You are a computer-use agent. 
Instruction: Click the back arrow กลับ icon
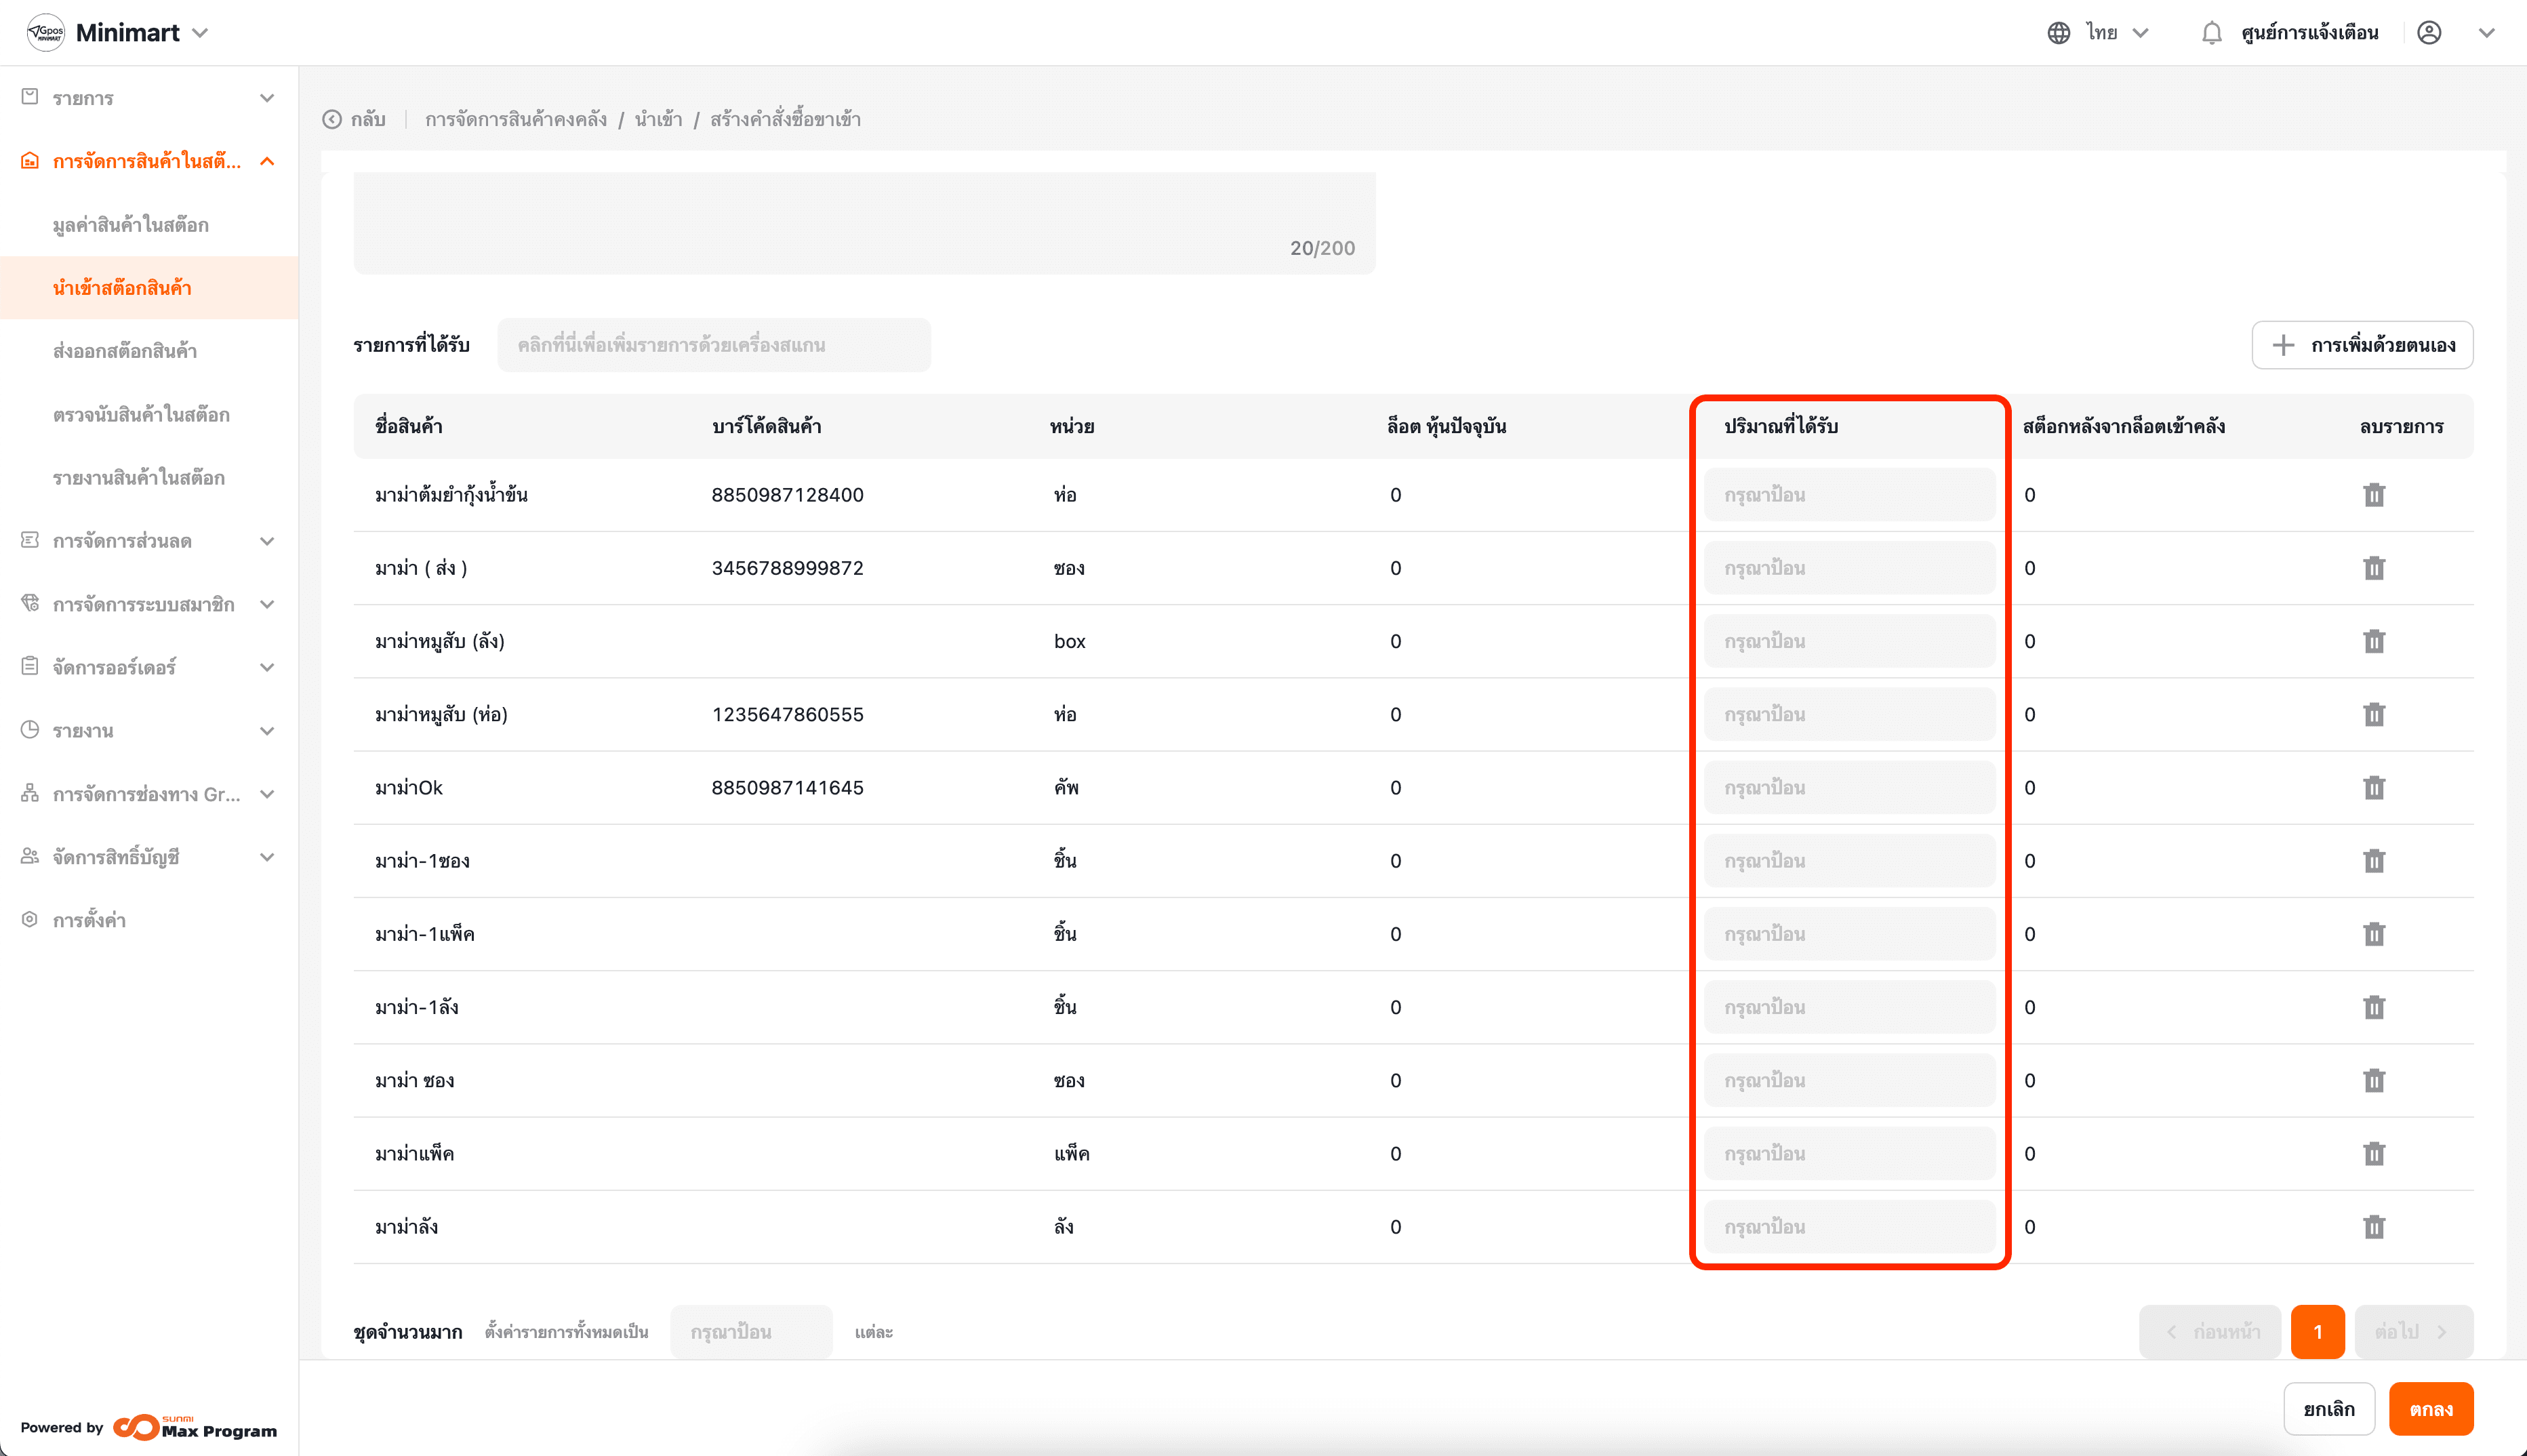[x=332, y=120]
